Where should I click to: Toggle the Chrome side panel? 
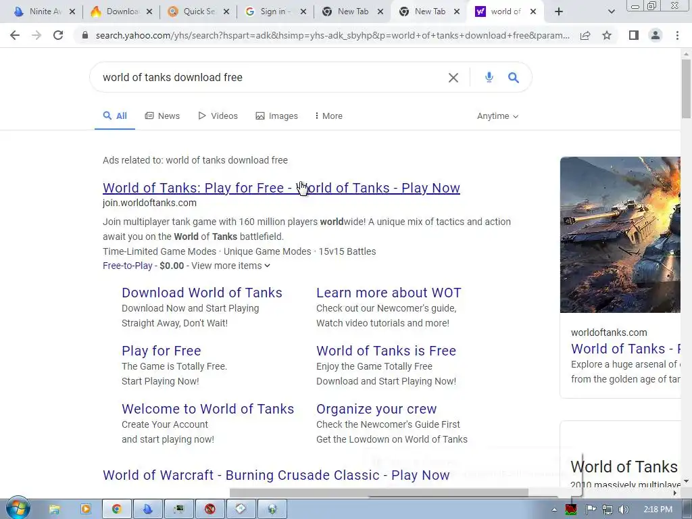(x=634, y=35)
